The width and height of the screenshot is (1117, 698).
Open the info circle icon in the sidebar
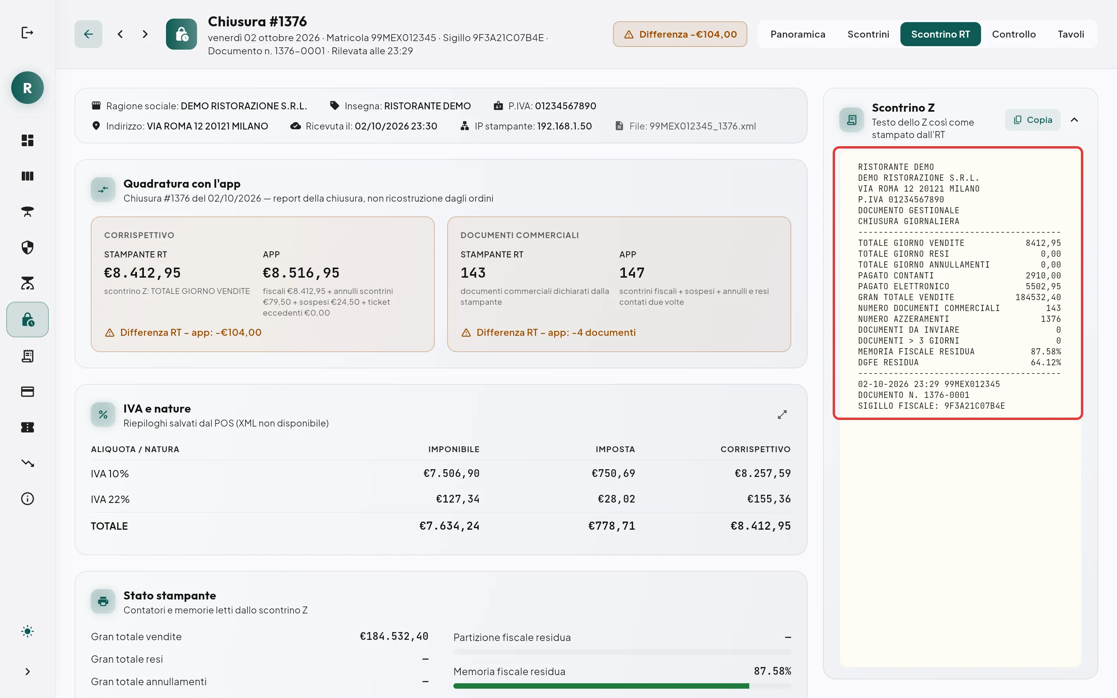[27, 499]
